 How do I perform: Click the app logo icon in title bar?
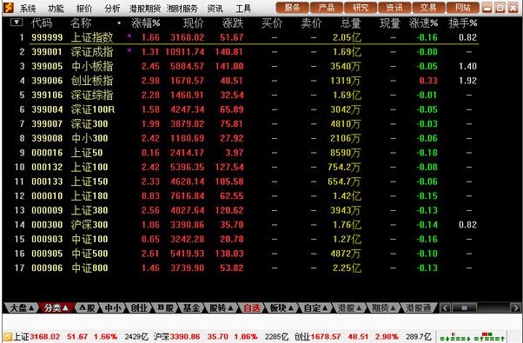point(9,7)
